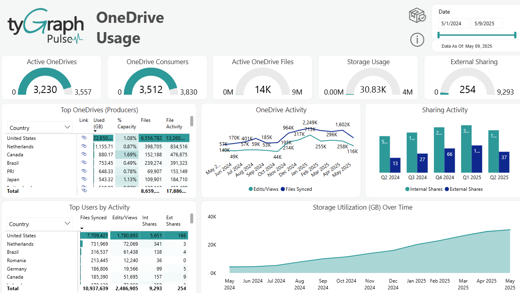Click the link icon on the Netherlands row
This screenshot has height=293, width=520.
pos(84,146)
